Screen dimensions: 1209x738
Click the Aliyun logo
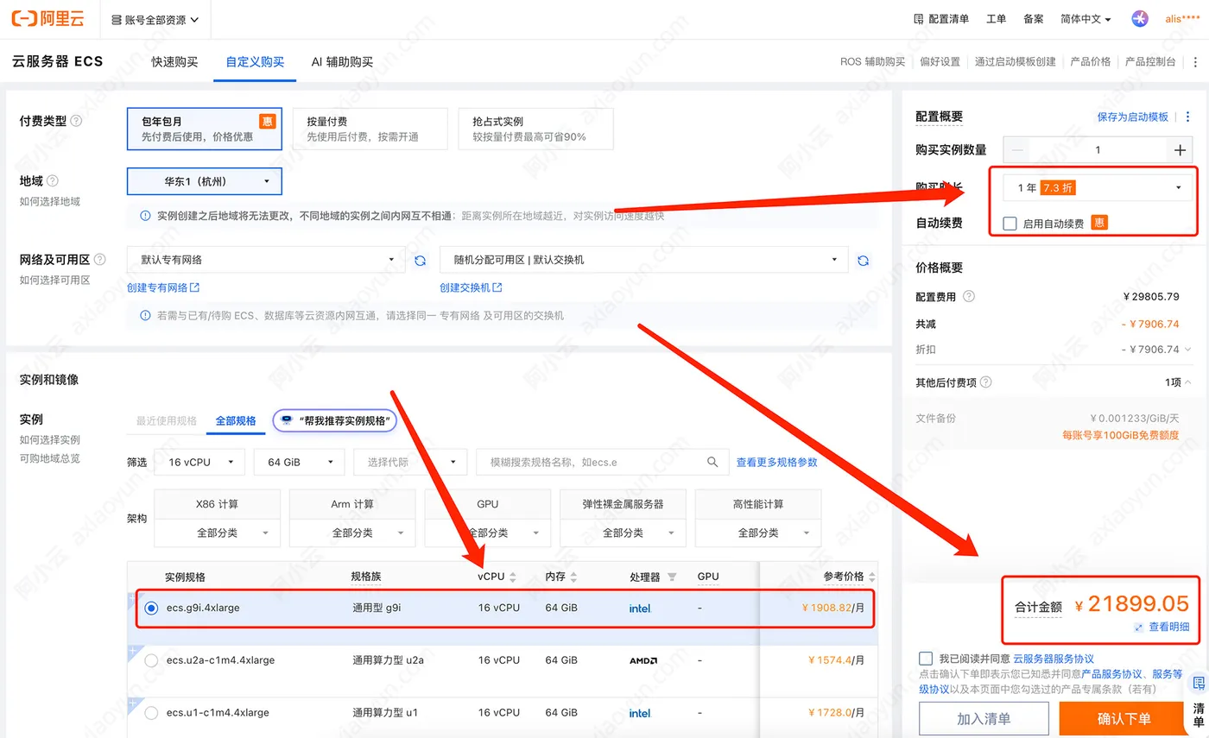pyautogui.click(x=49, y=18)
